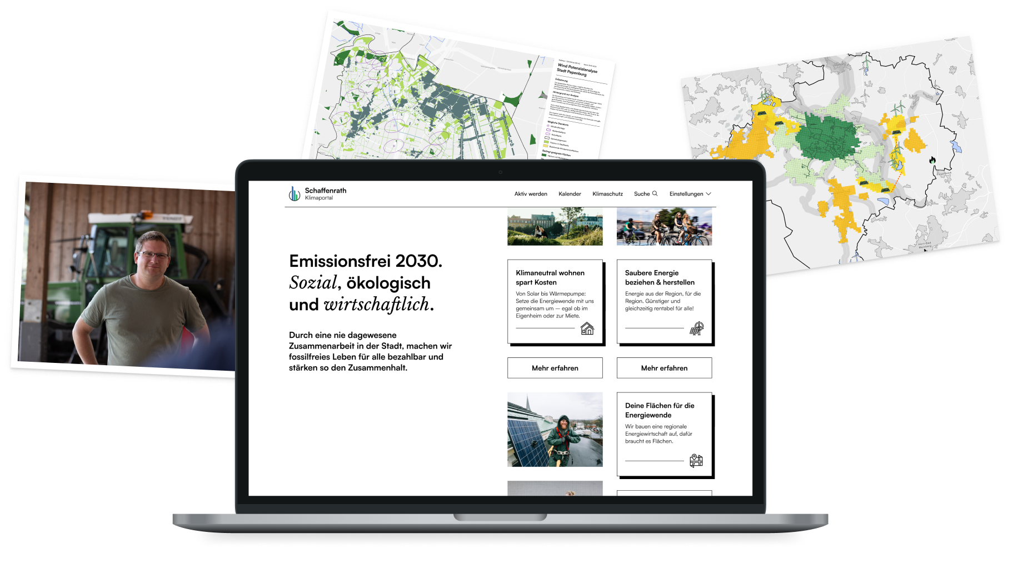Open the Klimaneutral wohnen spart Kosten card
This screenshot has width=1018, height=568.
(x=555, y=302)
